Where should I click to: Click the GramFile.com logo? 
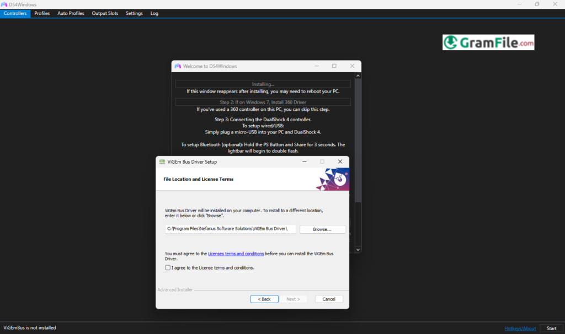coord(488,42)
